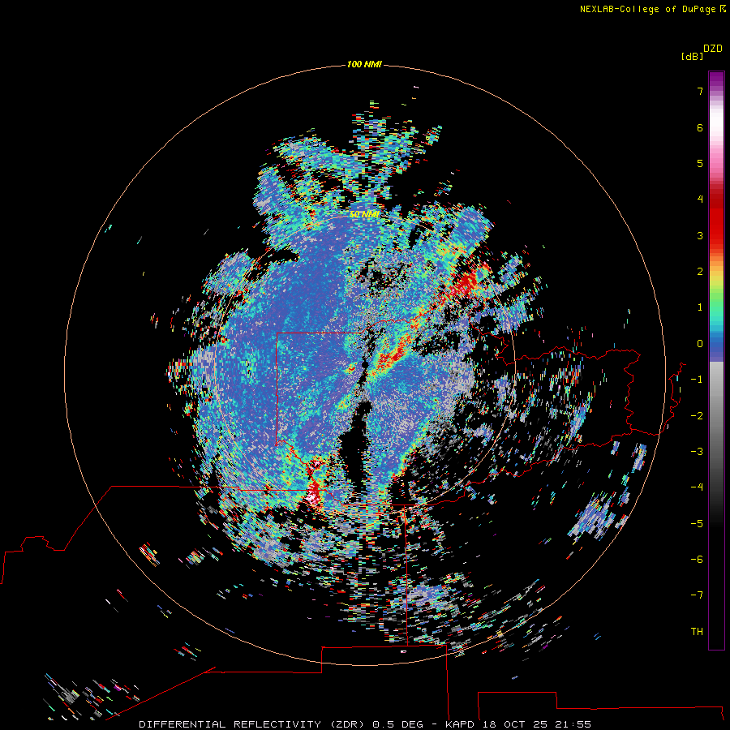Click the 0 dB tick label on the scale

click(x=700, y=344)
